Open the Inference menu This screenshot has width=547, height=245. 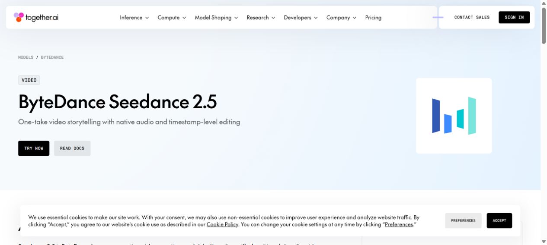(x=134, y=18)
